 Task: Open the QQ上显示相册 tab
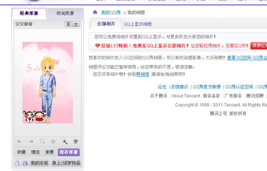138,24
